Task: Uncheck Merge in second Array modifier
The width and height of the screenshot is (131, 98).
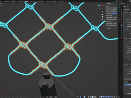Action: [x=127, y=53]
